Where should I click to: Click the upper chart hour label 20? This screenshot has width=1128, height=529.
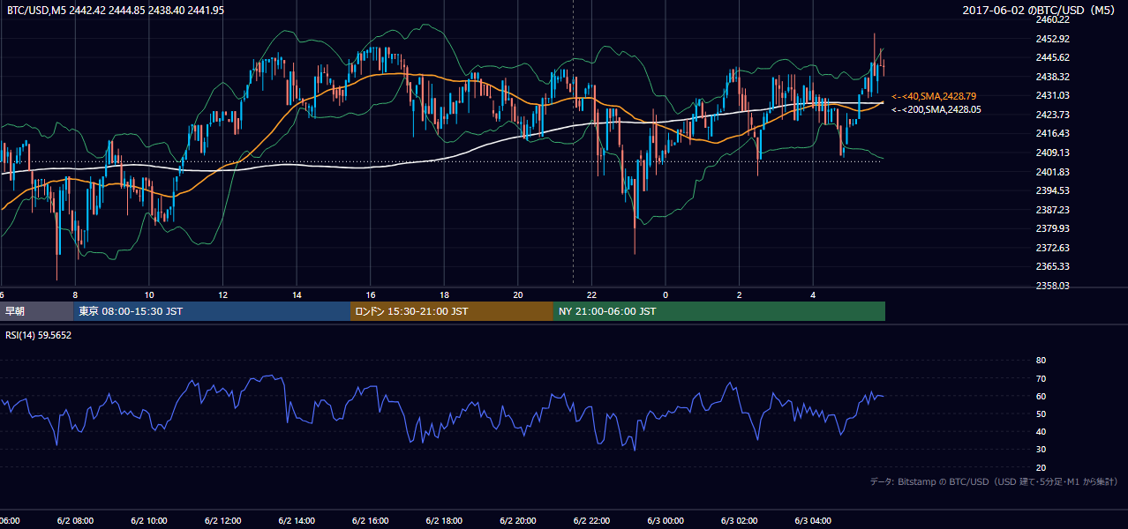click(518, 294)
